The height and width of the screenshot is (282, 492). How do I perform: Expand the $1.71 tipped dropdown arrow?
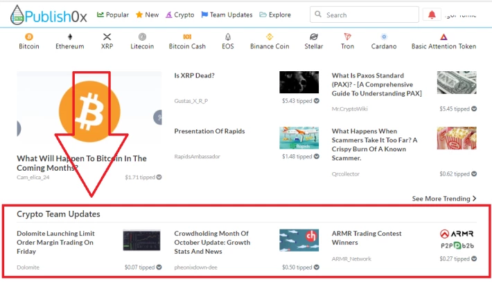[159, 177]
